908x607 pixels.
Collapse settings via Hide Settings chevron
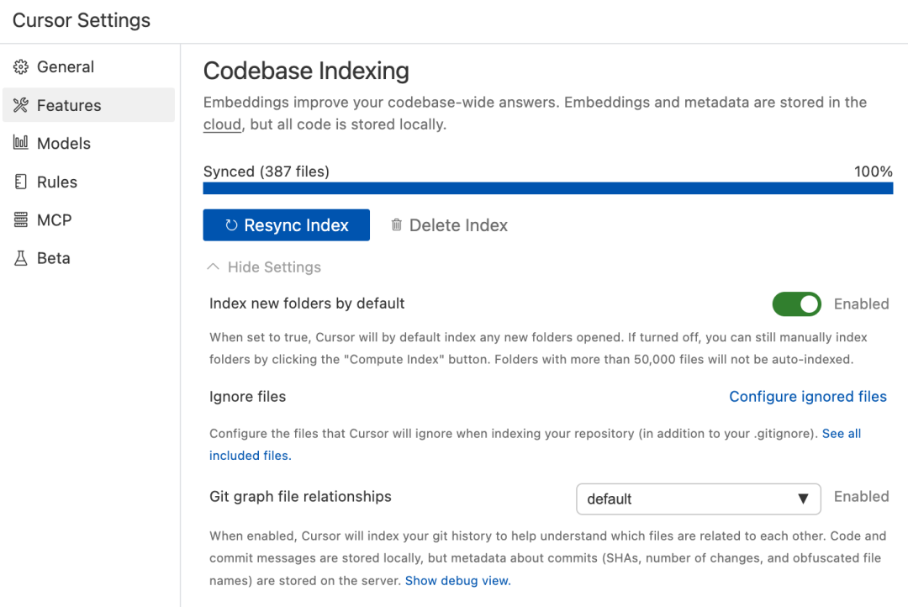[213, 267]
